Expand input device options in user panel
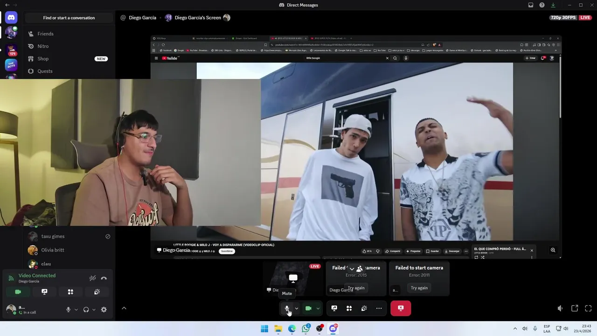 pos(76,309)
